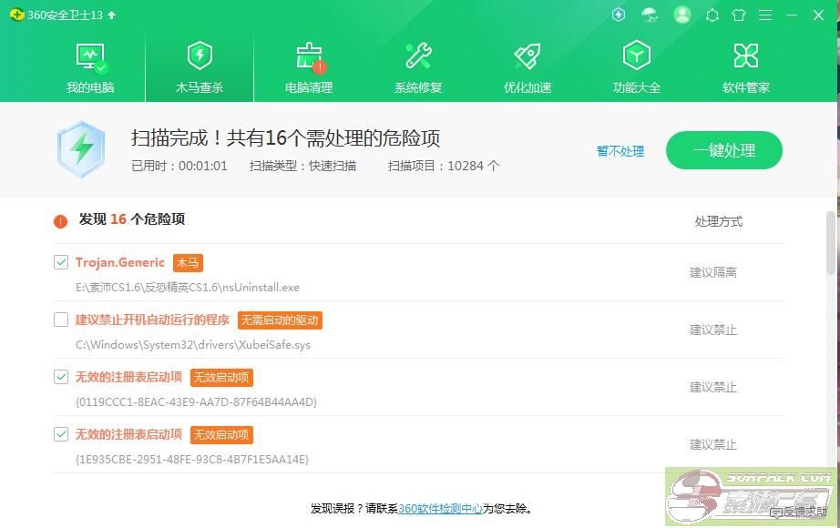Click the 扫描项目：10284 个 text

click(444, 166)
